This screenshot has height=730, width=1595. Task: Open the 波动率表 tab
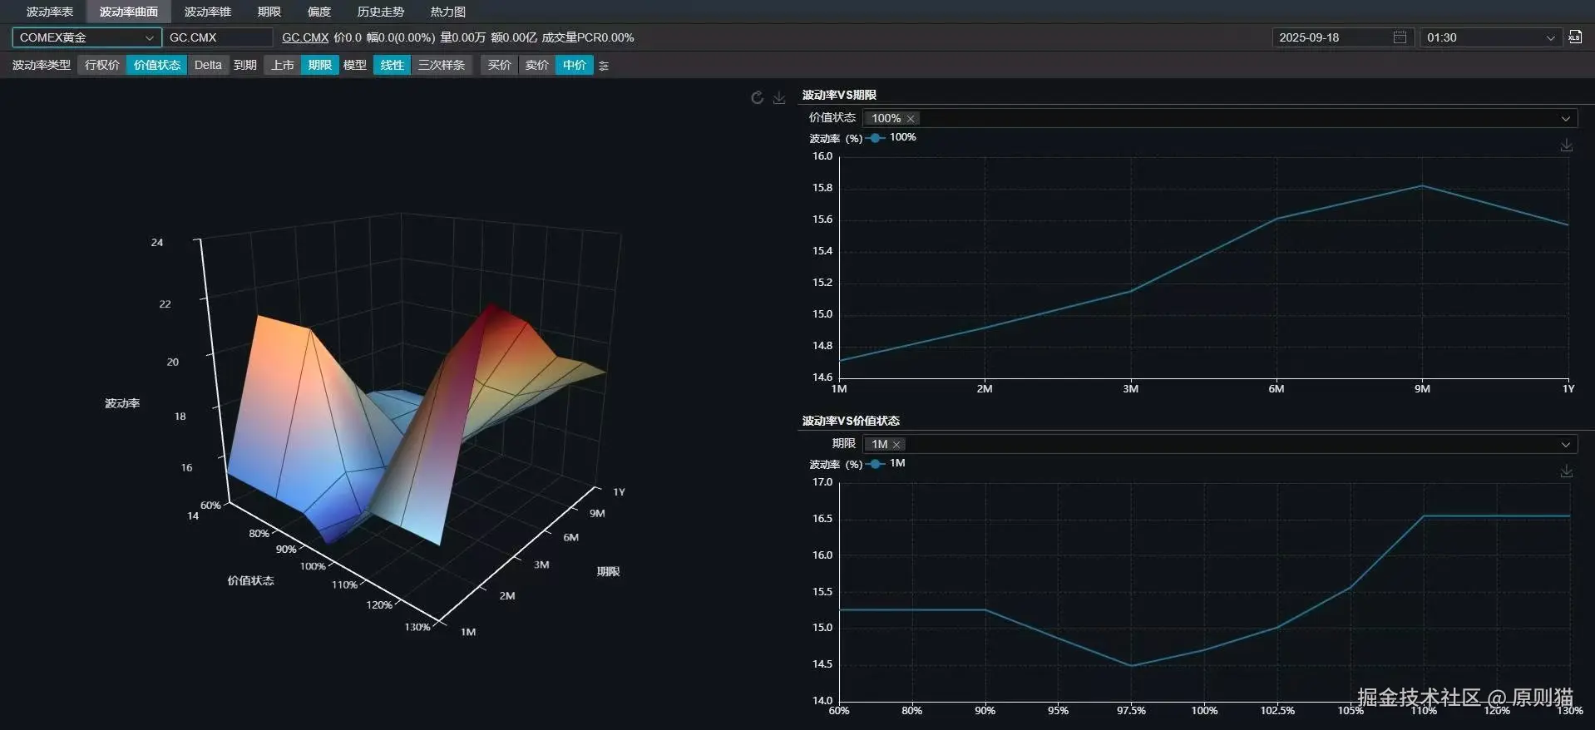click(x=50, y=12)
